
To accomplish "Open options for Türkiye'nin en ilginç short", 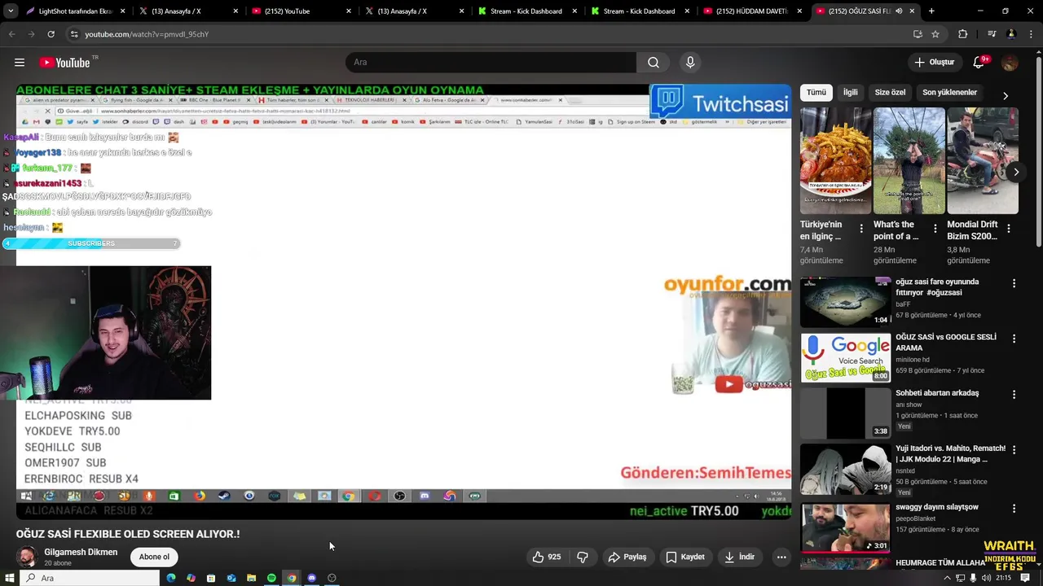I will point(861,230).
